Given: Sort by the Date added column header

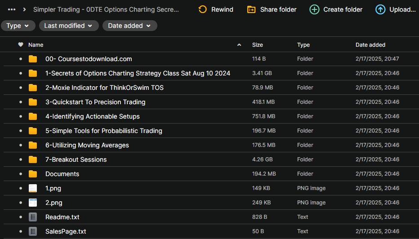Looking at the screenshot, I should click(x=370, y=45).
